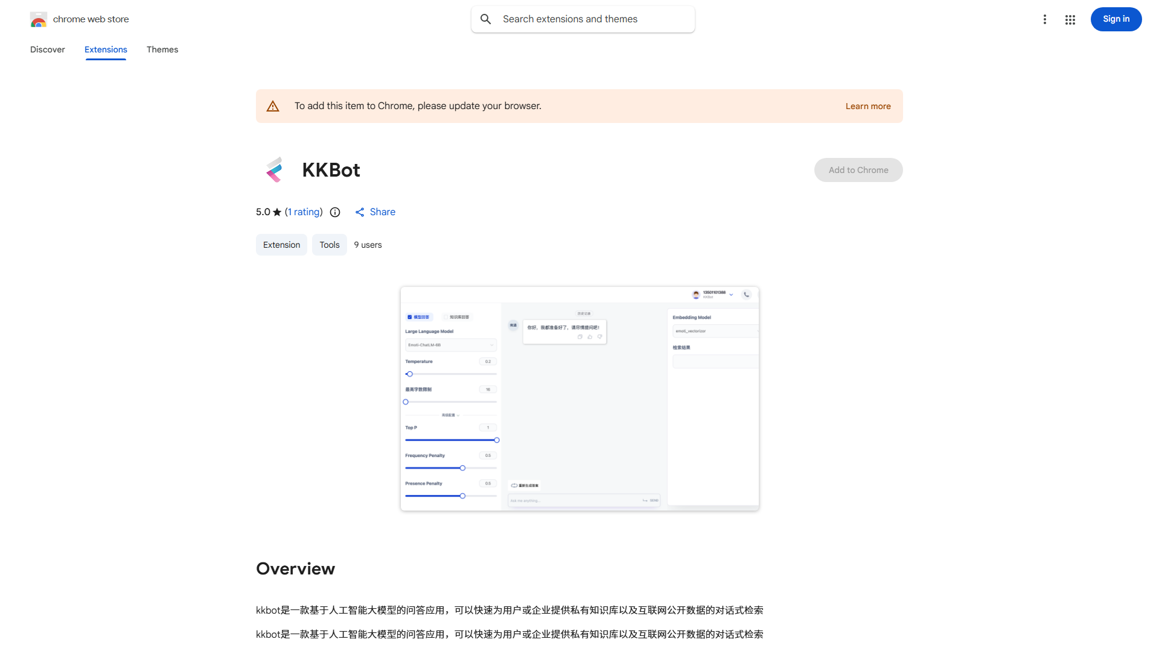
Task: Enlarge the KKBot screenshot preview
Action: coord(579,398)
